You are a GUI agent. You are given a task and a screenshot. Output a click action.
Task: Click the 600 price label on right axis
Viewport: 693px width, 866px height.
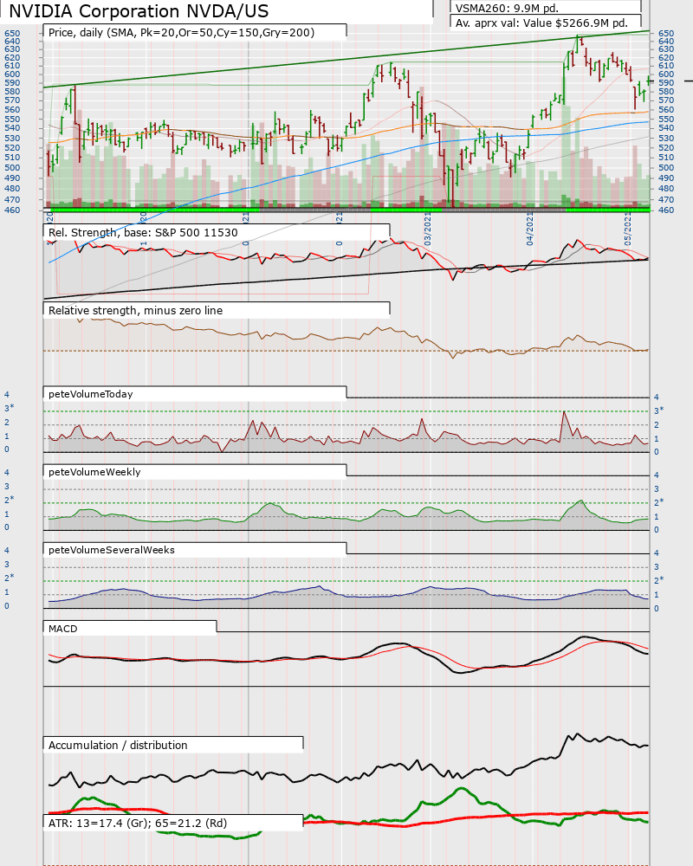point(666,74)
